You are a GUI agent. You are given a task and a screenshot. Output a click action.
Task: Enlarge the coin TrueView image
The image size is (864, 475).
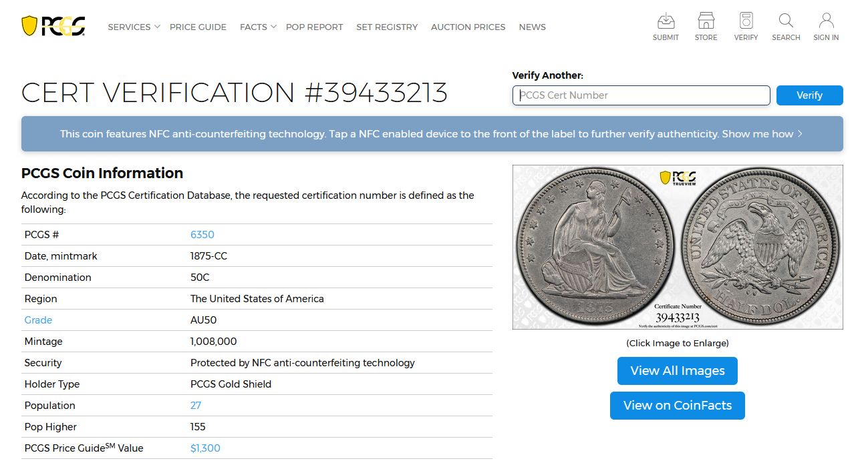[678, 247]
